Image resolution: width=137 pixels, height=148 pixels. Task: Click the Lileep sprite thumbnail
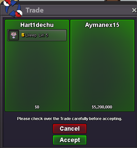pos(14,35)
